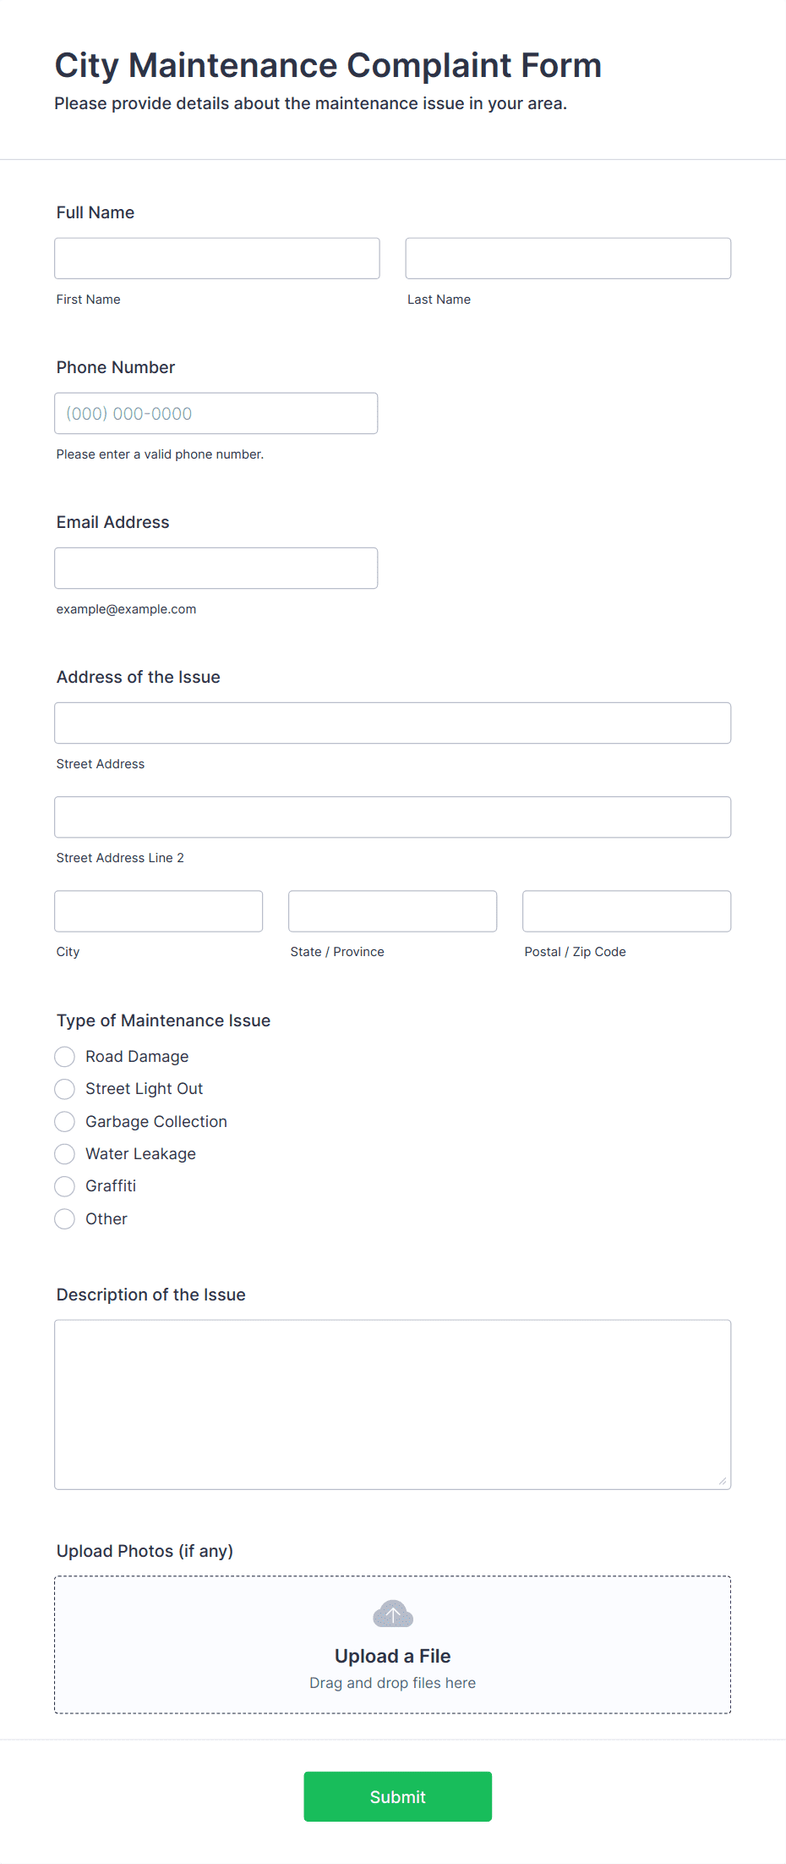Select Water Leakage as the issue
The image size is (786, 1864).
coord(64,1153)
